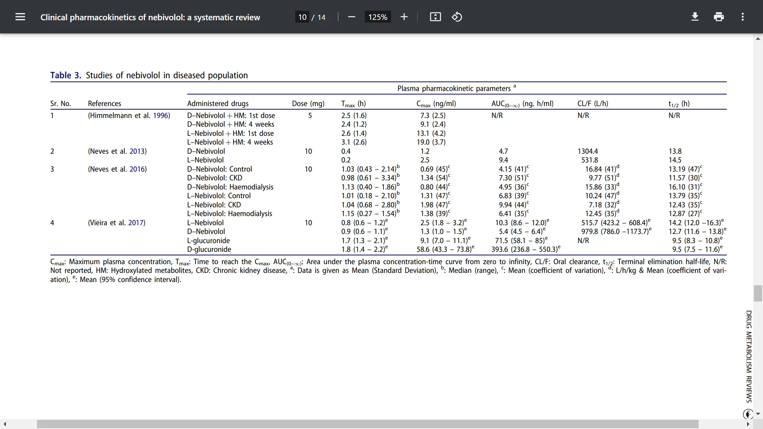Click the 'Dose (mg)' column header
The width and height of the screenshot is (763, 429).
308,104
